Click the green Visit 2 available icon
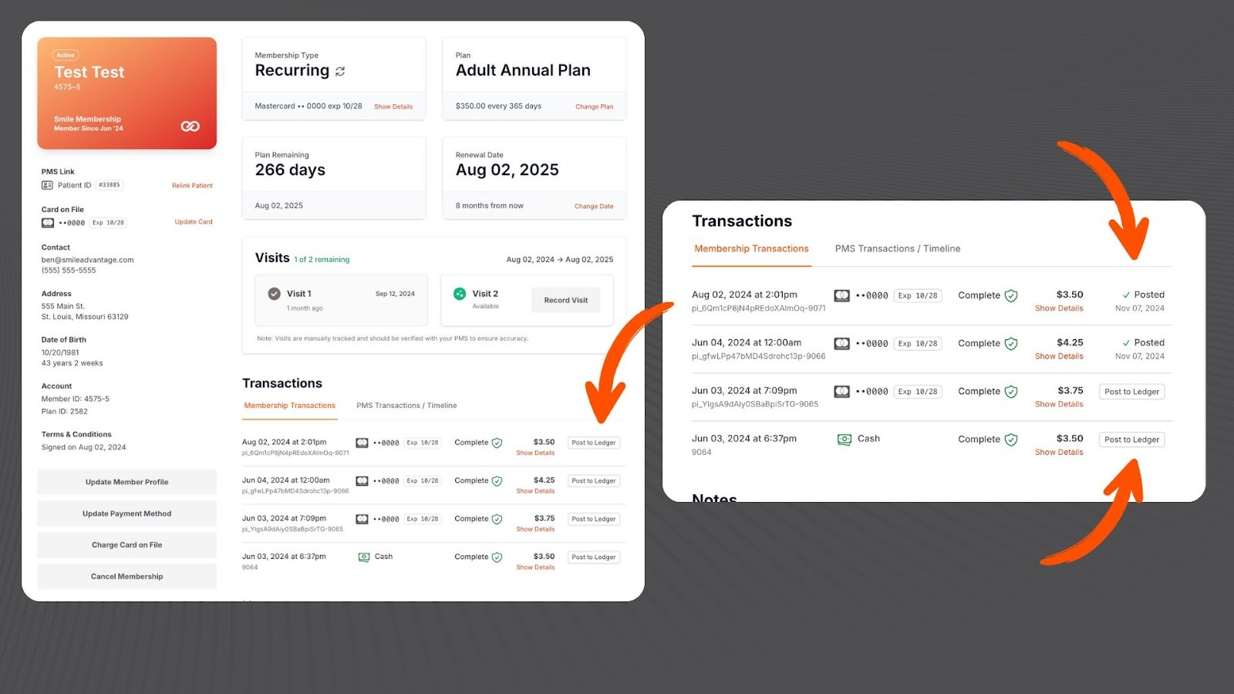Screen dimensions: 1234x694 (x=460, y=294)
